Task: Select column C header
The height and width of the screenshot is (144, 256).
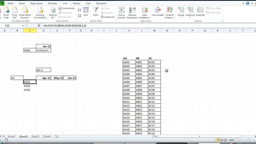Action: pos(30,30)
